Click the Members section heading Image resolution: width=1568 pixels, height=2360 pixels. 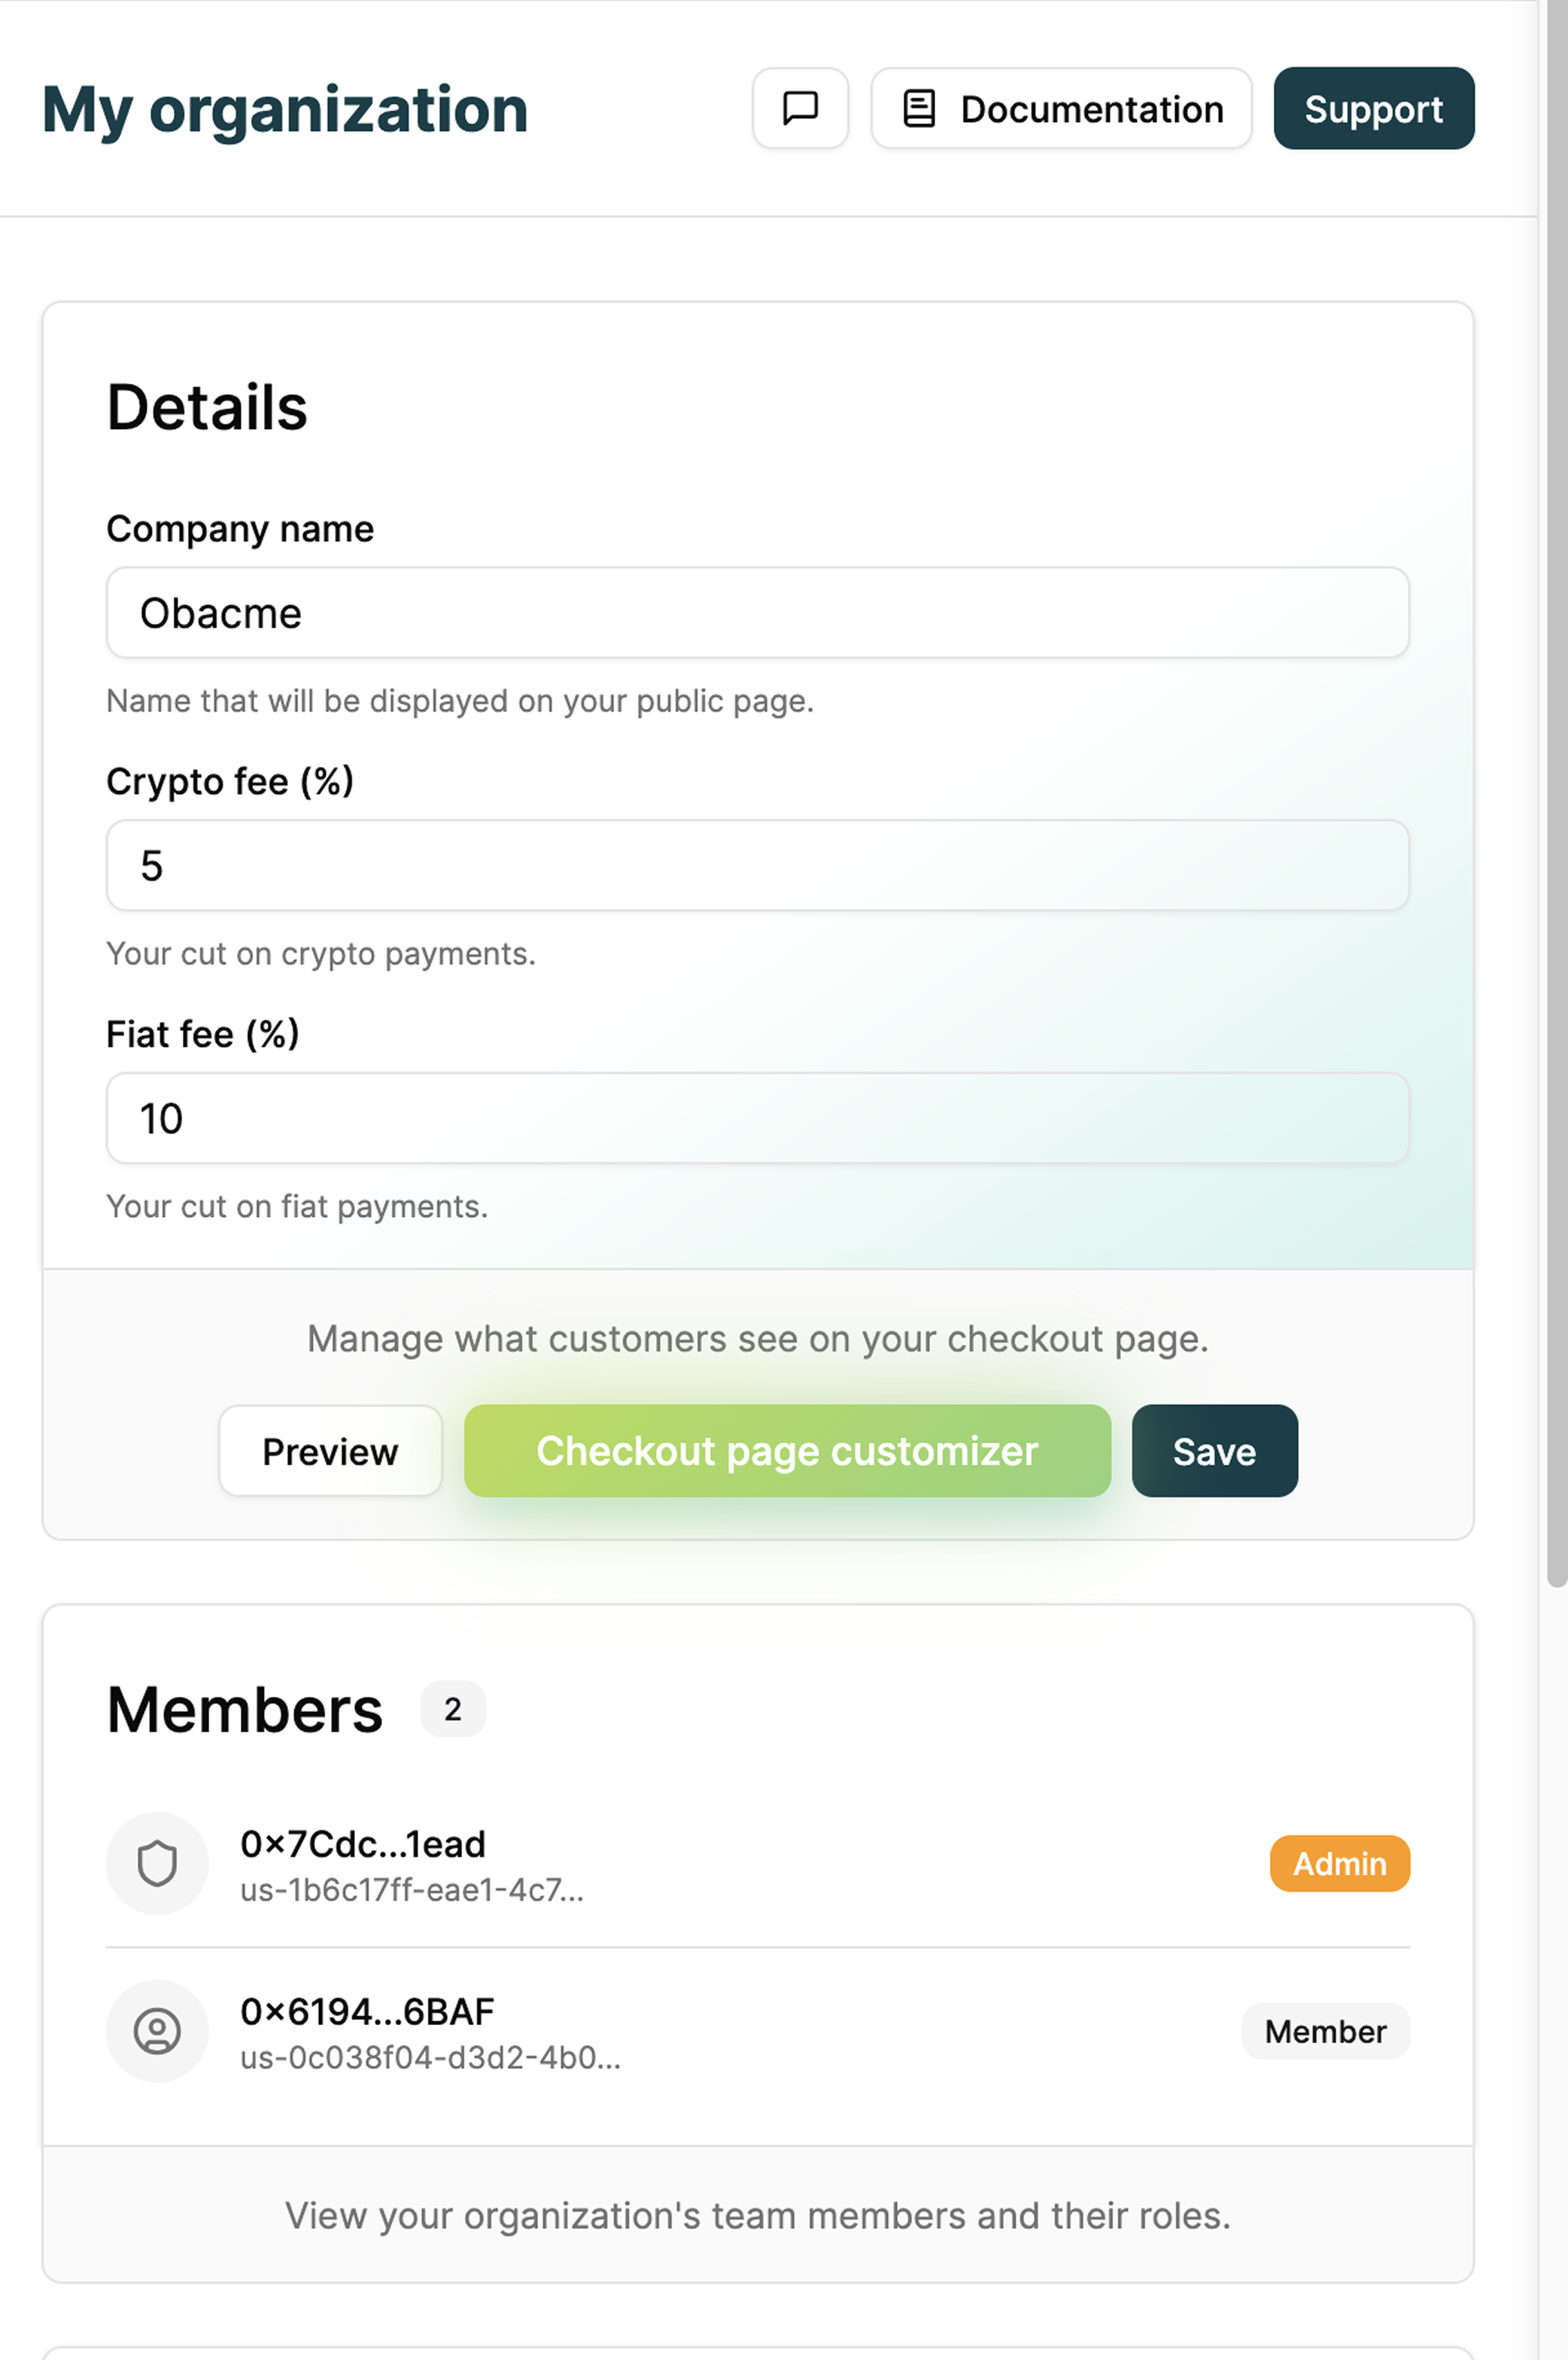244,1709
